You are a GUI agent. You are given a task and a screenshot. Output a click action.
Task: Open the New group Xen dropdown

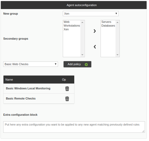[x=91, y=14]
